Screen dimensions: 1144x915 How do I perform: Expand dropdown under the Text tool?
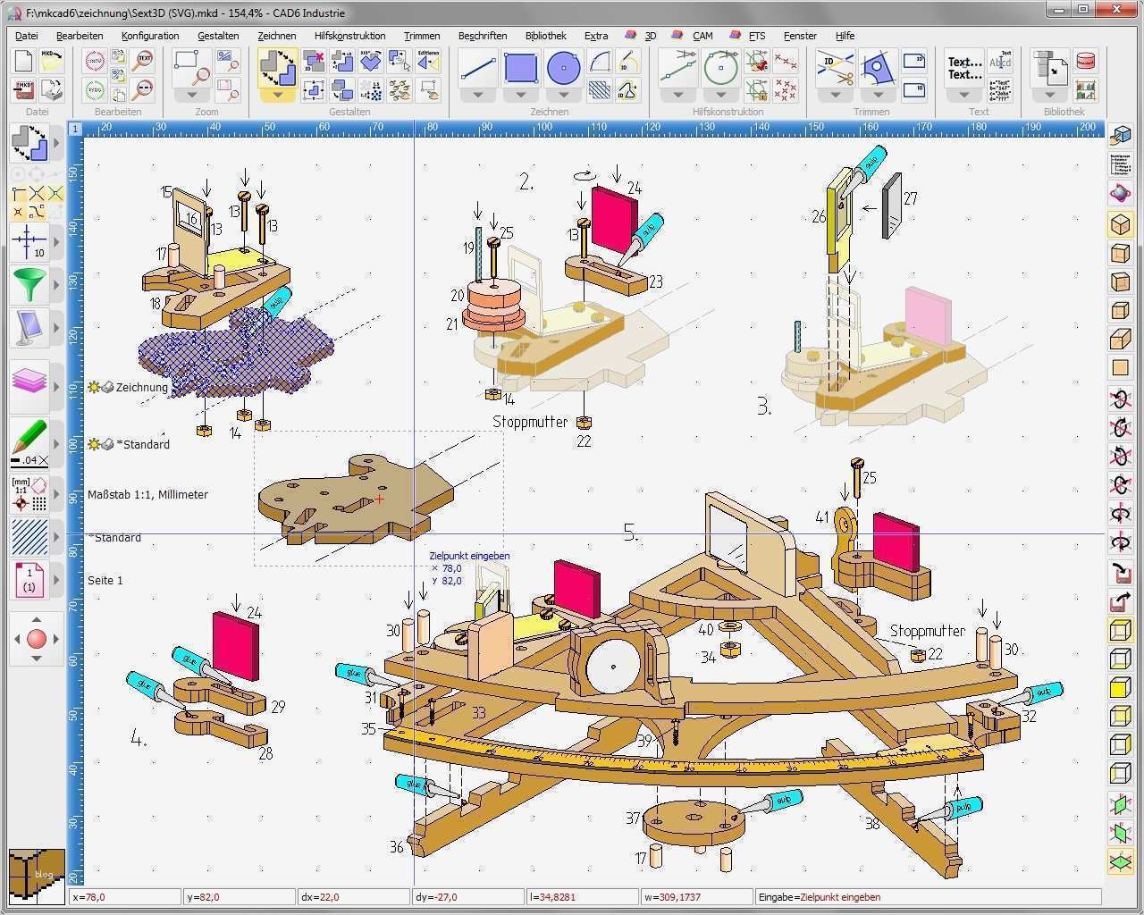(965, 95)
